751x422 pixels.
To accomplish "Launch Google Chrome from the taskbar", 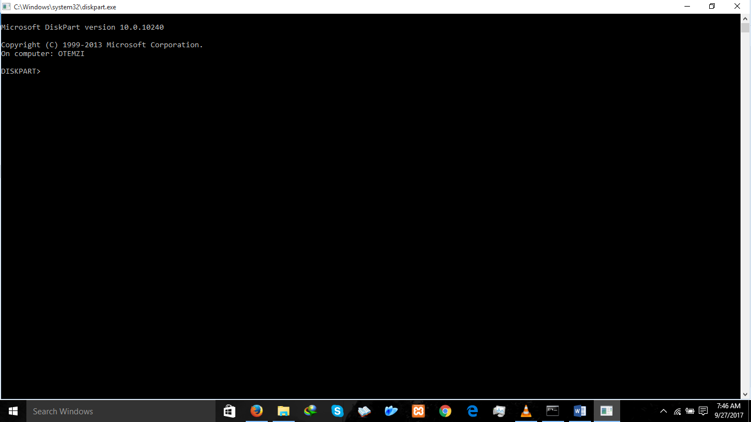I will tap(445, 411).
